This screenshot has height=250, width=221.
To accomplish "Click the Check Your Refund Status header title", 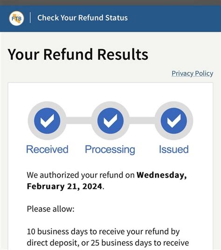I will (83, 18).
